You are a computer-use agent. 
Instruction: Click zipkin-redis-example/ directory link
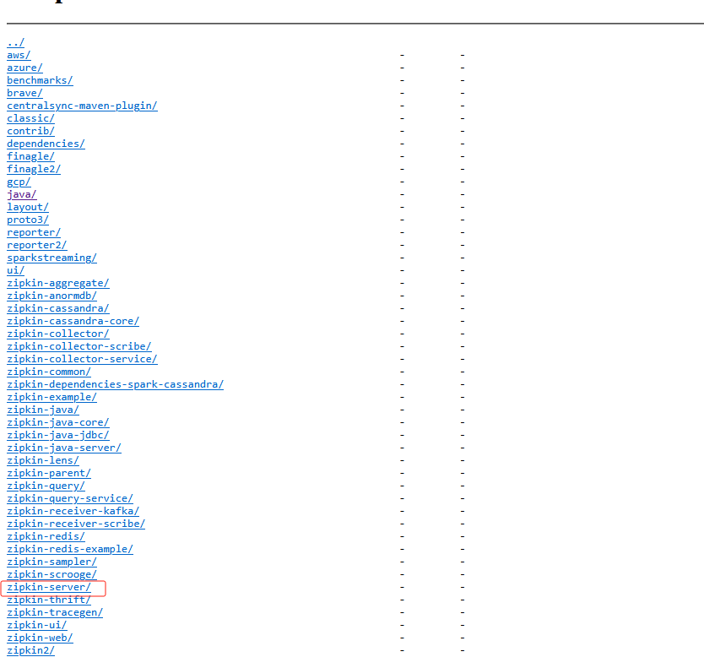click(x=70, y=549)
